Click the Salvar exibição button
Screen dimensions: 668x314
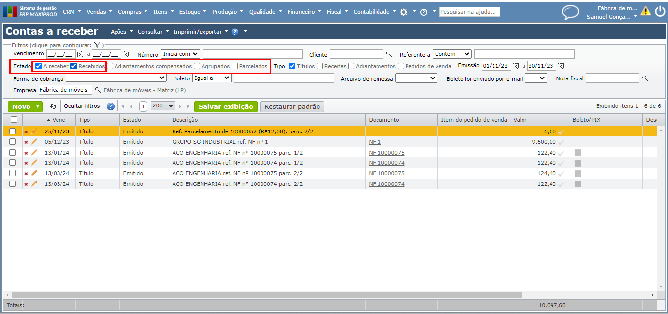[x=226, y=106]
